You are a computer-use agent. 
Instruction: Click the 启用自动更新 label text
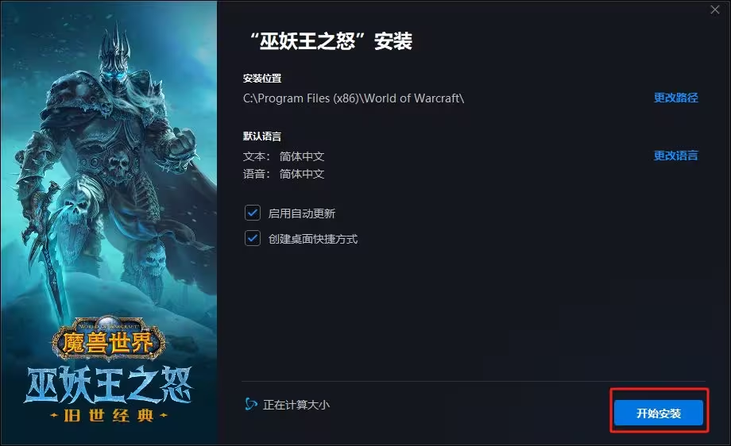[x=302, y=213]
